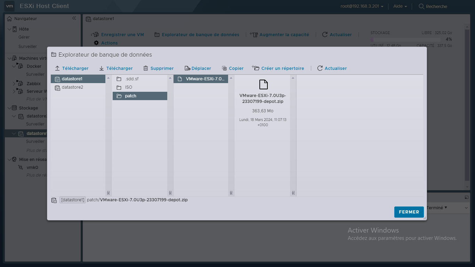Click the Recherche search field

436,6
